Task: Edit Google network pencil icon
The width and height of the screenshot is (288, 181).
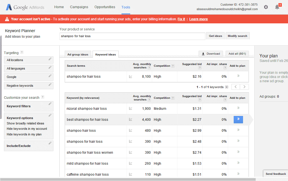Action: click(50, 76)
